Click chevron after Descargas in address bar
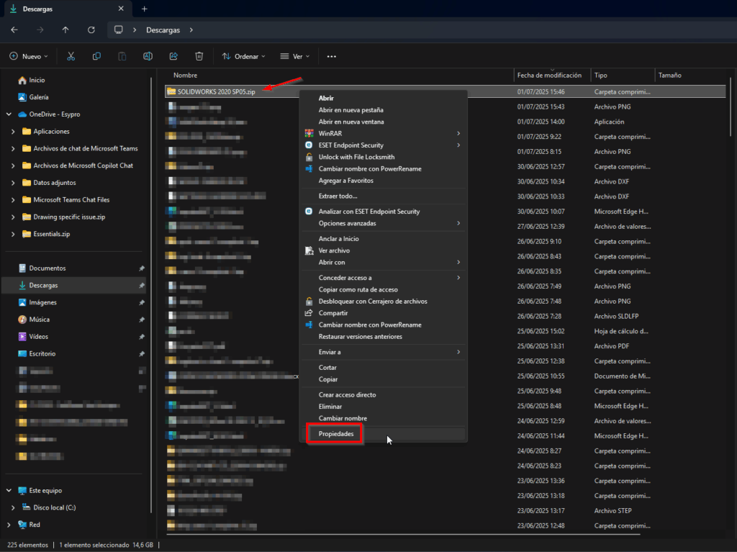The width and height of the screenshot is (737, 552). click(191, 30)
